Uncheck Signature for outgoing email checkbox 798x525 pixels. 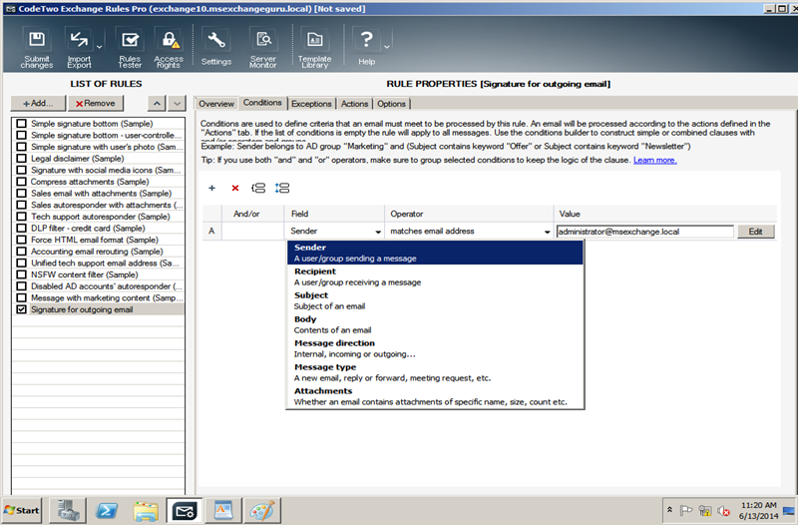point(21,309)
